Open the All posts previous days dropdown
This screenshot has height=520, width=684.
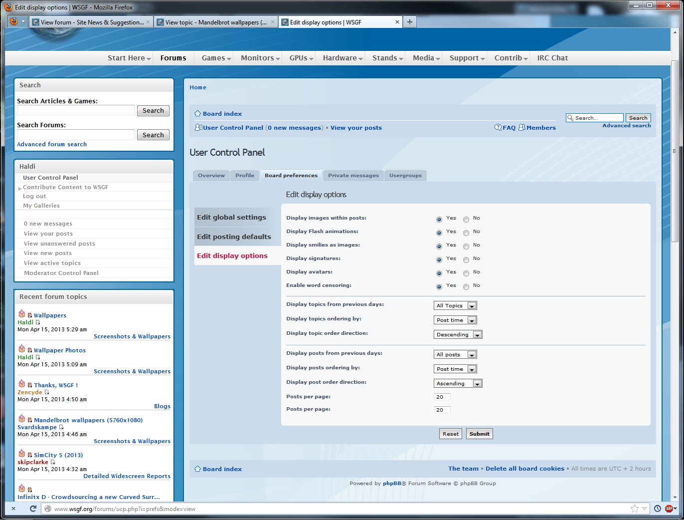(455, 354)
